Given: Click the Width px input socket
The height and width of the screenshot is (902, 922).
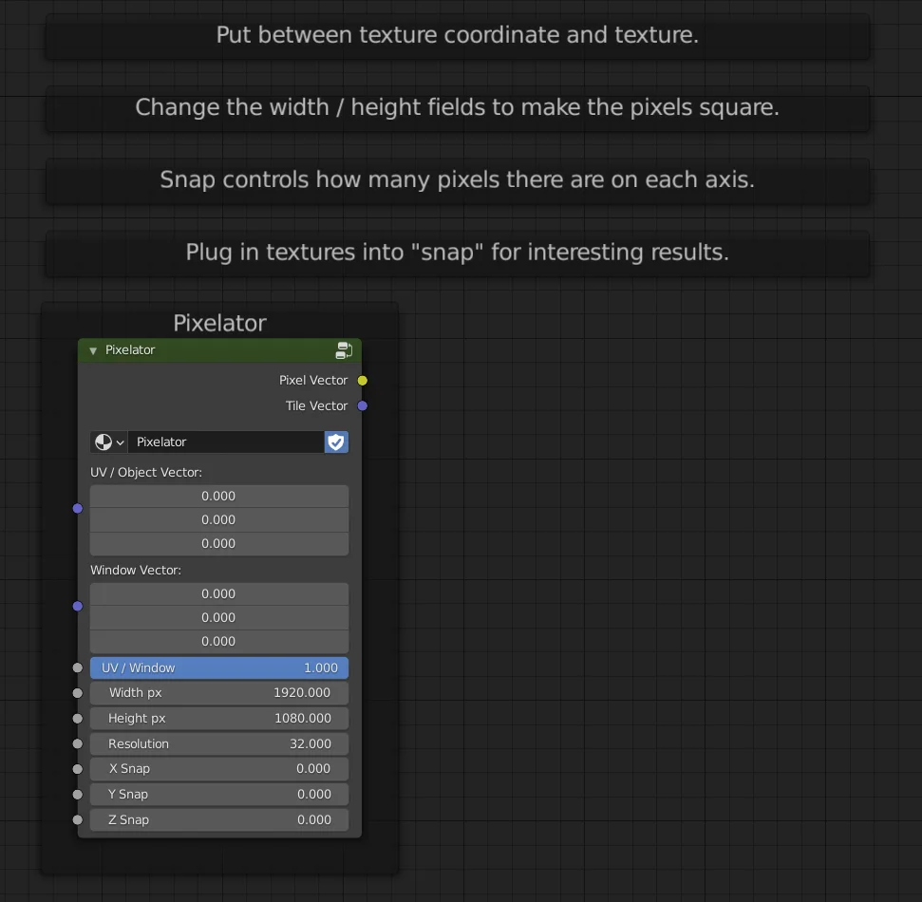Looking at the screenshot, I should pyautogui.click(x=77, y=693).
